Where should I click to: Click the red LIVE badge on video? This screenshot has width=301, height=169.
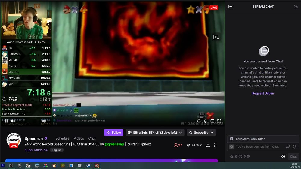213,8
